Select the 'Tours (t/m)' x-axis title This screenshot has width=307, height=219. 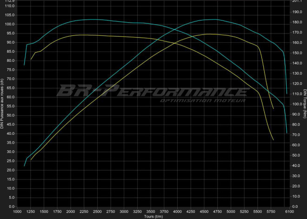point(153,216)
